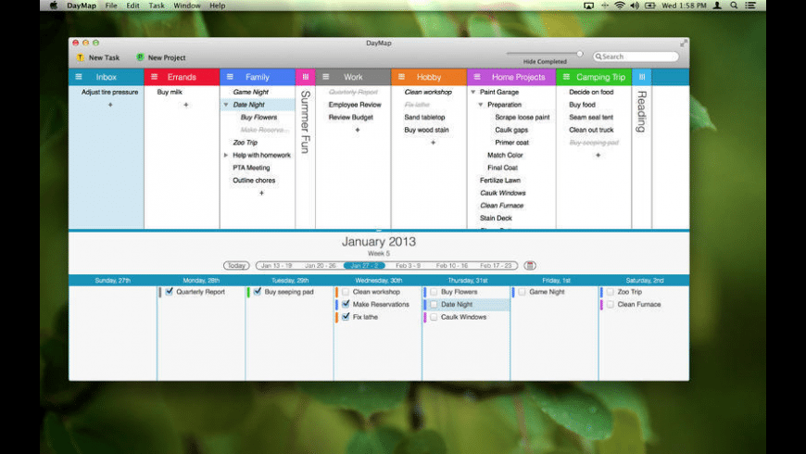Screen dimensions: 806x454
Task: Open the Camping Trip column list icon
Action: pyautogui.click(x=566, y=77)
